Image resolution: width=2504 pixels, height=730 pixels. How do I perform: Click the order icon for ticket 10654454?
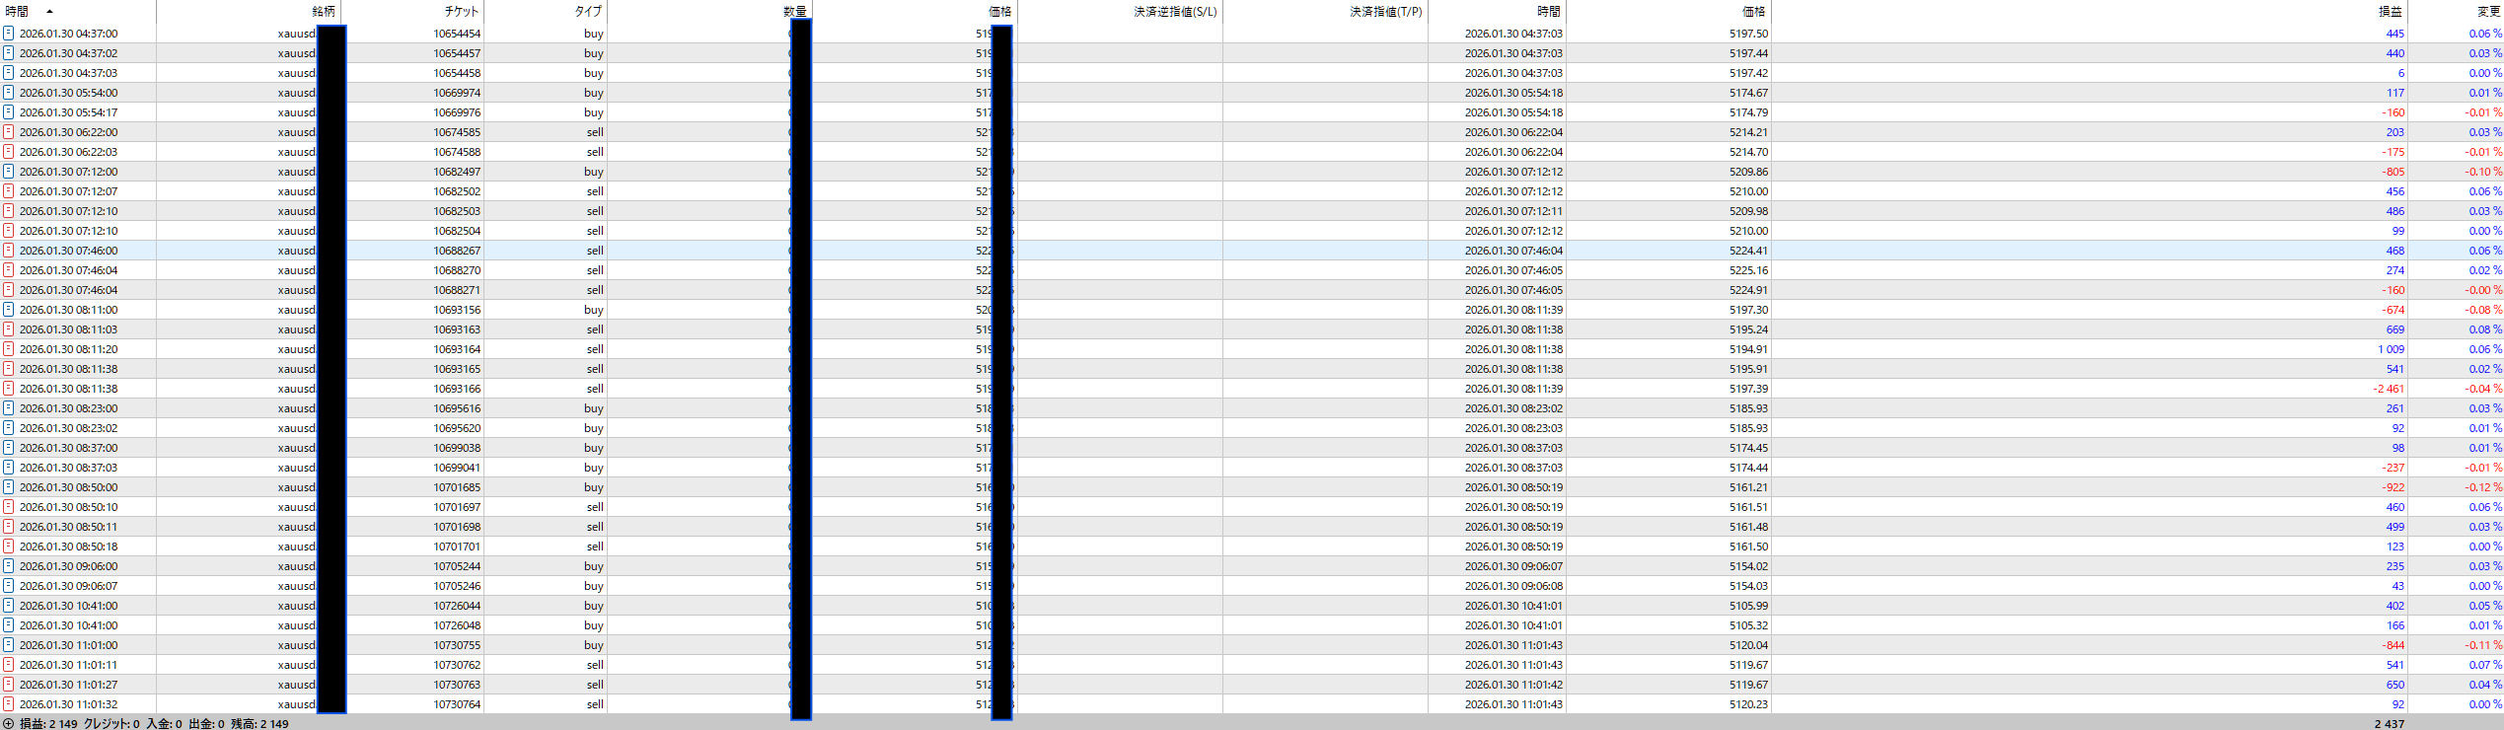pos(8,34)
